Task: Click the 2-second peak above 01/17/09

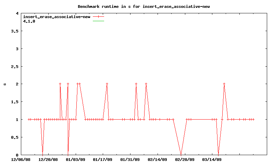Action: coord(107,84)
